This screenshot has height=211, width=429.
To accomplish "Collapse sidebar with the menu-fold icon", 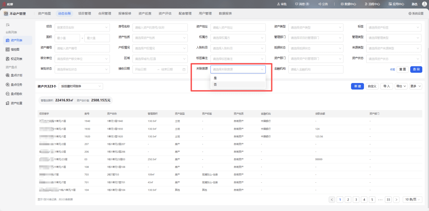I will tap(7, 25).
